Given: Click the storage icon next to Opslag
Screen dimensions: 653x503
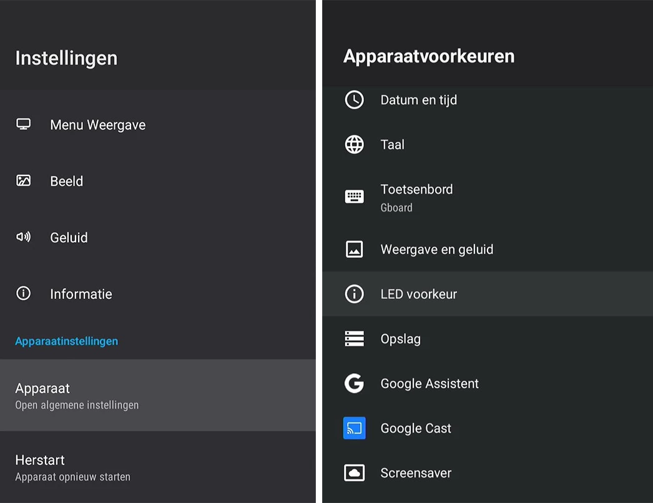Looking at the screenshot, I should pyautogui.click(x=354, y=339).
